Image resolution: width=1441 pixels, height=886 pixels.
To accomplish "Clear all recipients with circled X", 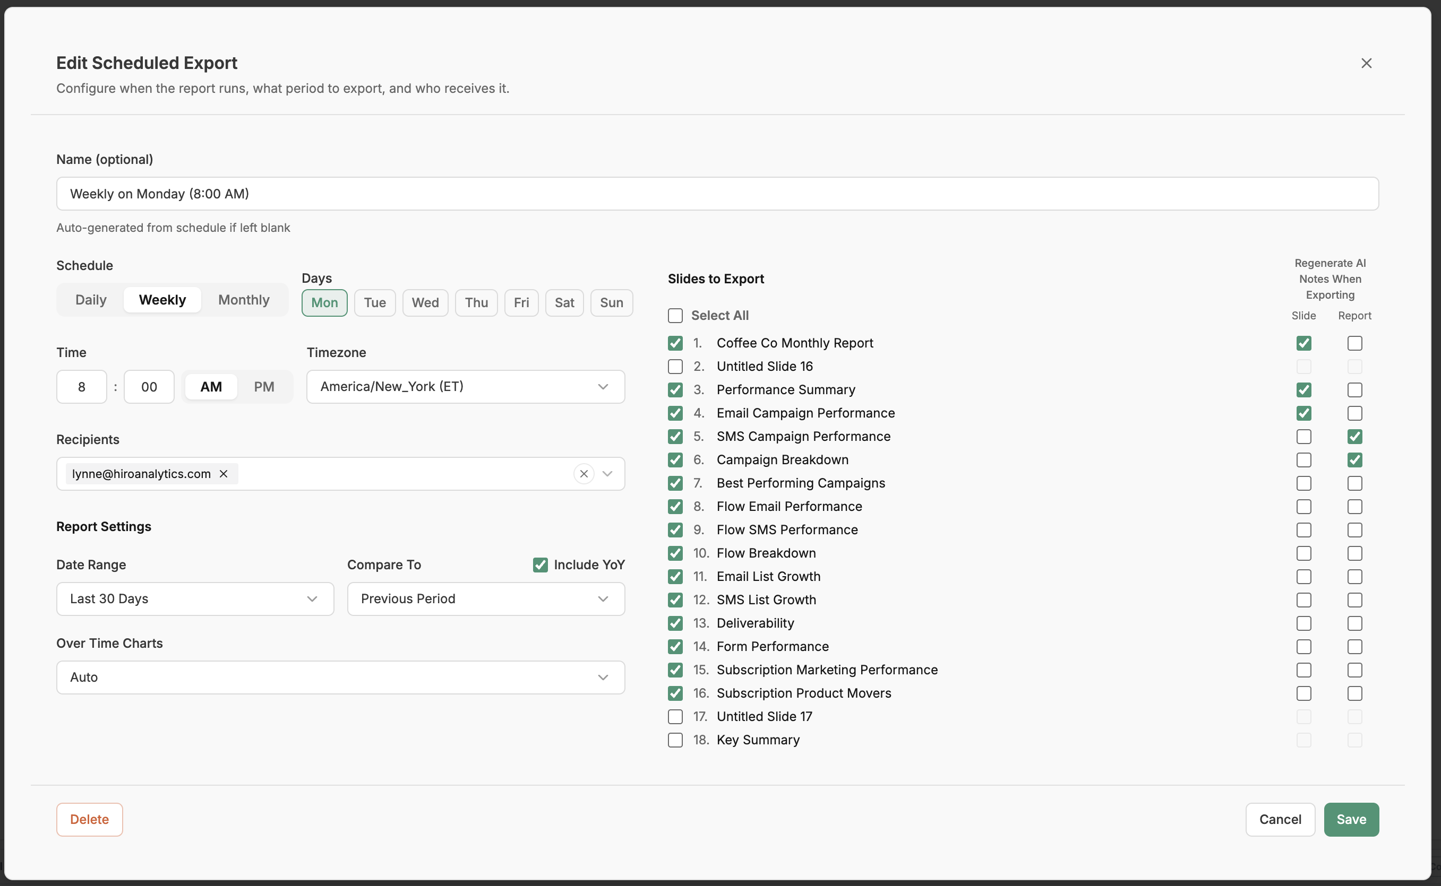I will pos(584,473).
